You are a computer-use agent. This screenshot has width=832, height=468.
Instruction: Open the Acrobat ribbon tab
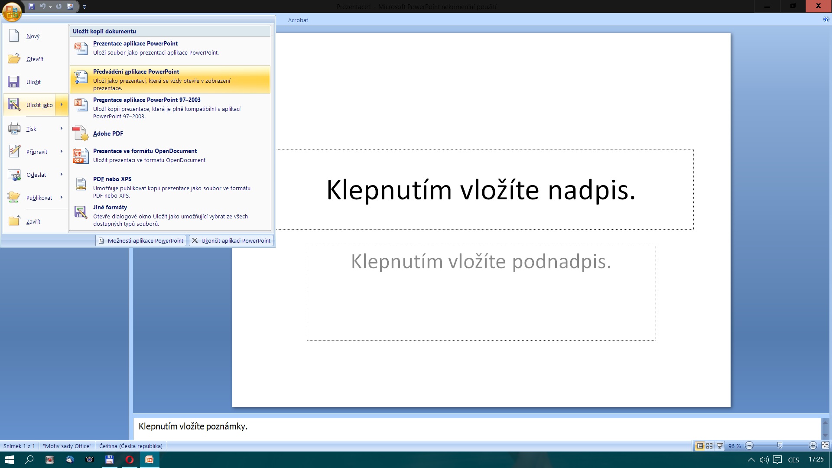pyautogui.click(x=298, y=20)
